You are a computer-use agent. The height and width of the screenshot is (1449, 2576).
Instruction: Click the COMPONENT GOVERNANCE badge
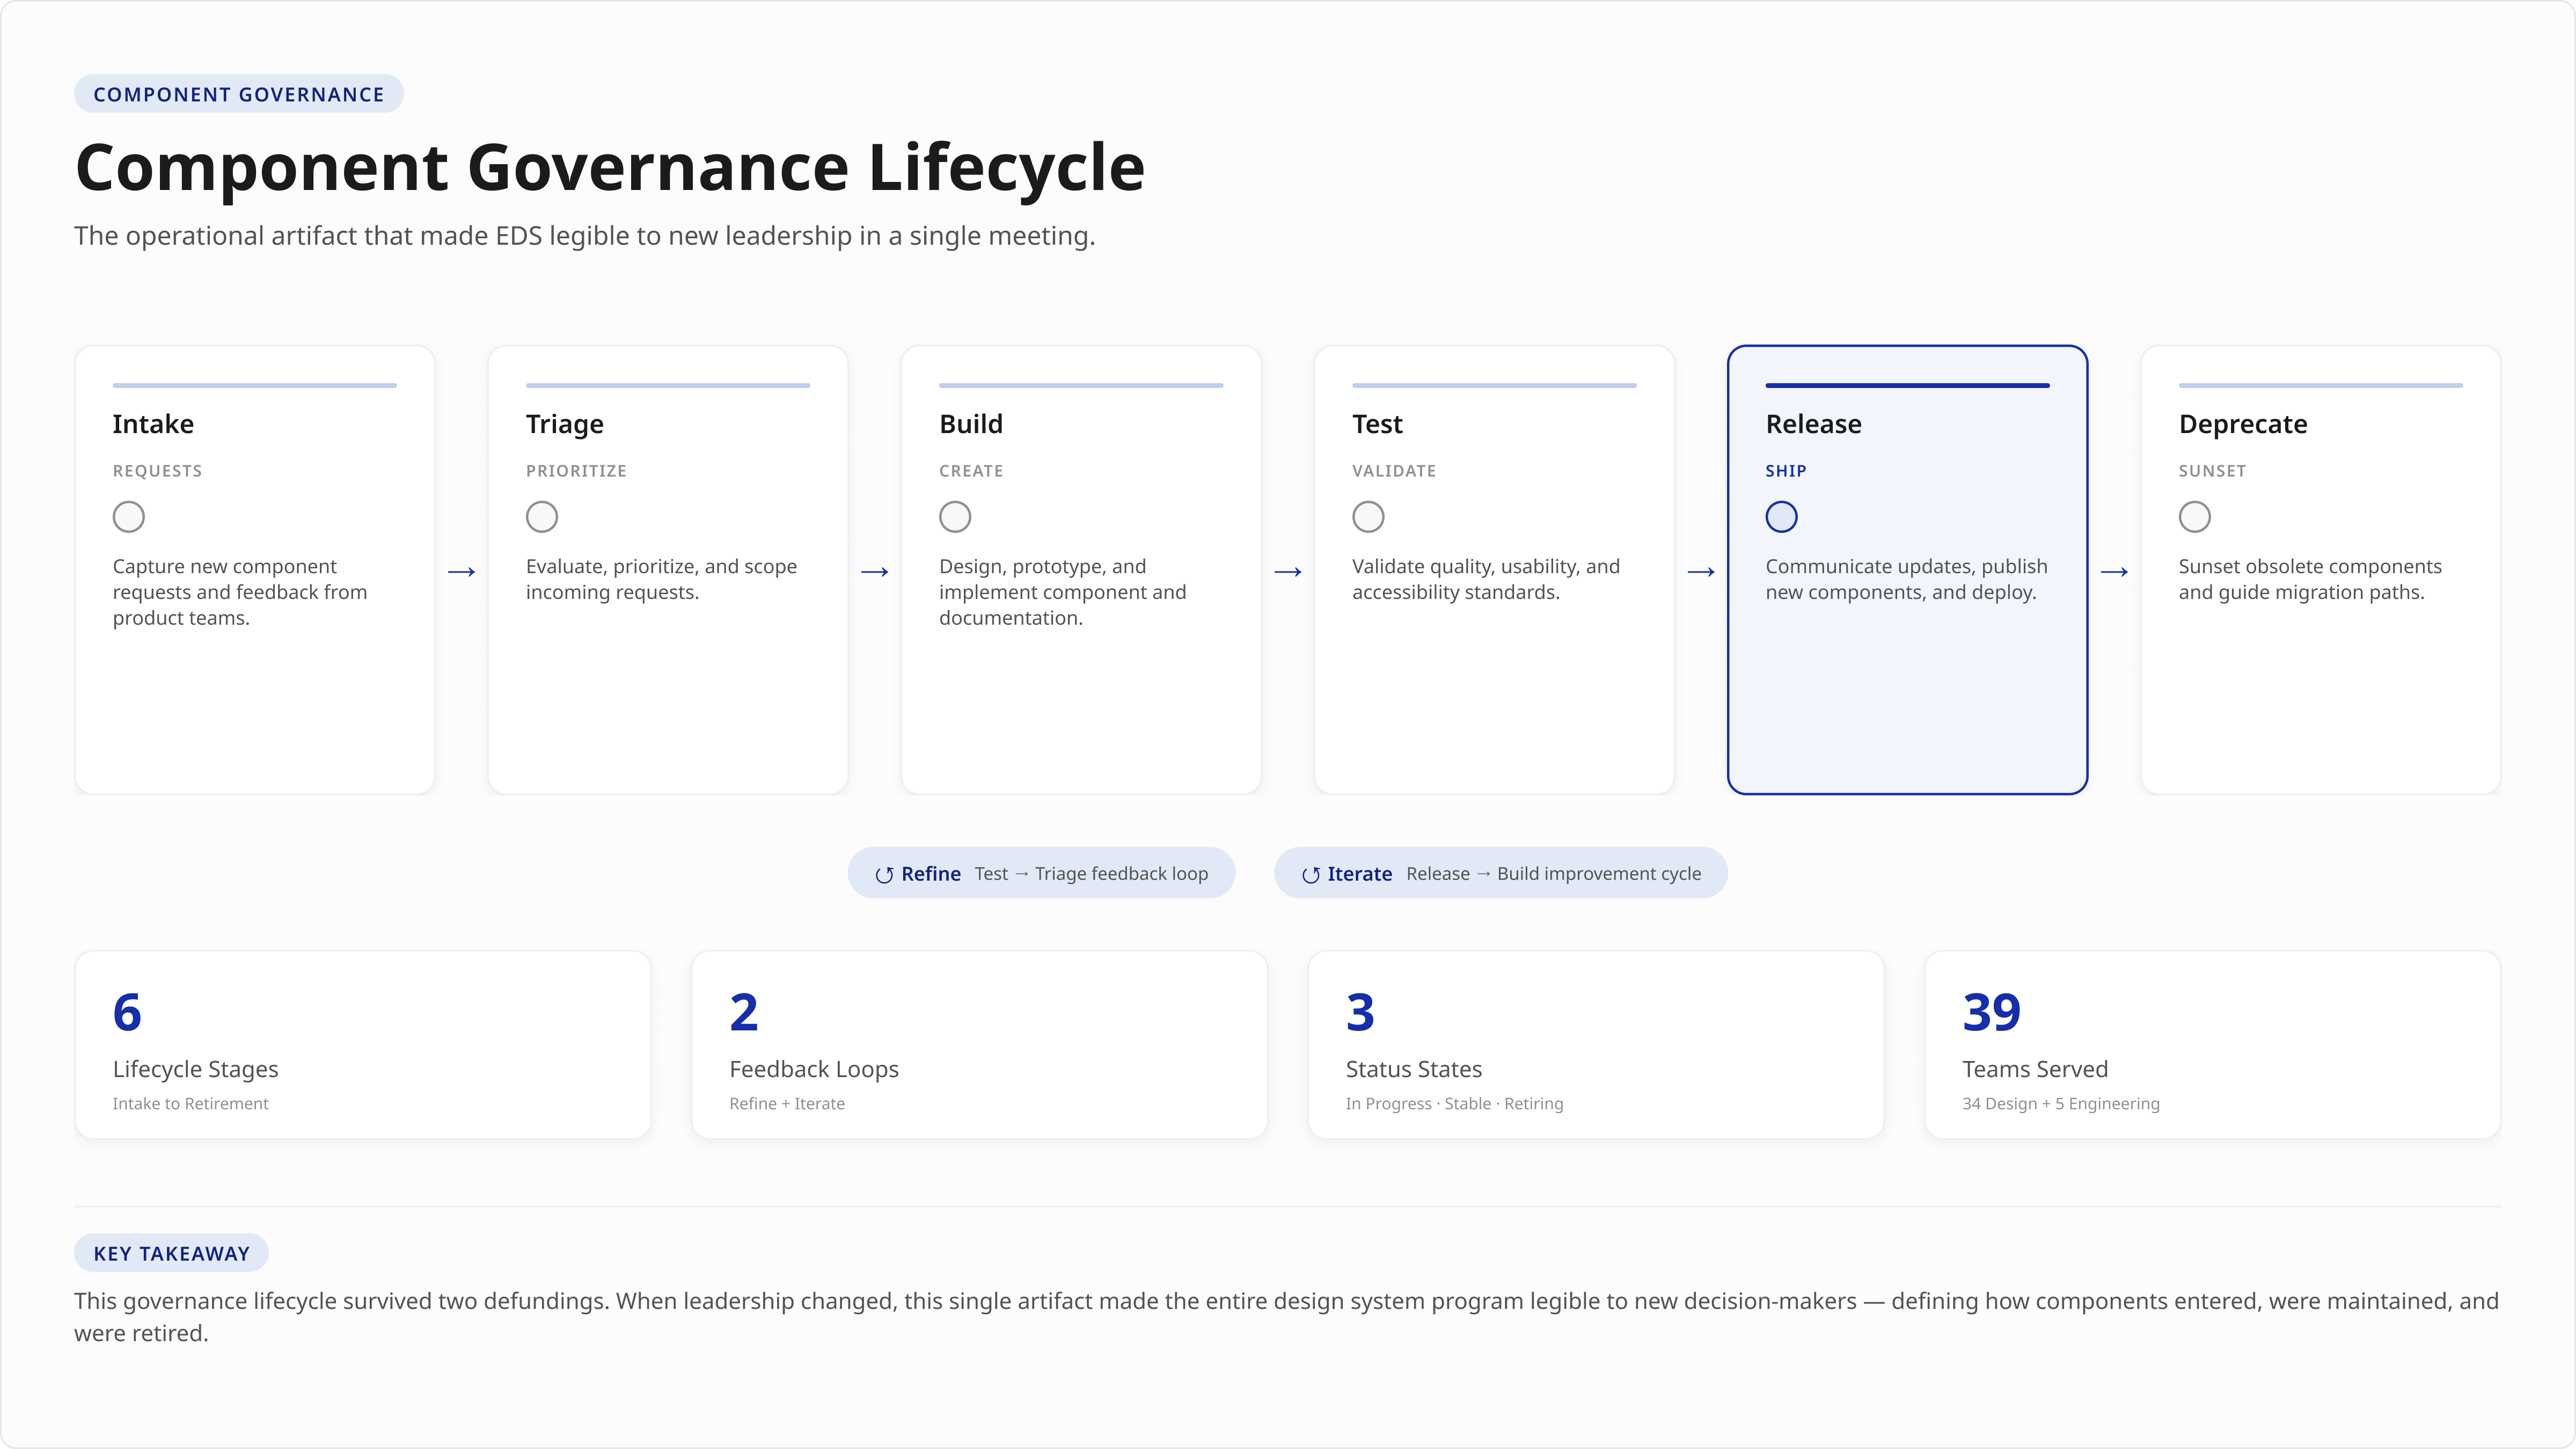click(x=238, y=93)
